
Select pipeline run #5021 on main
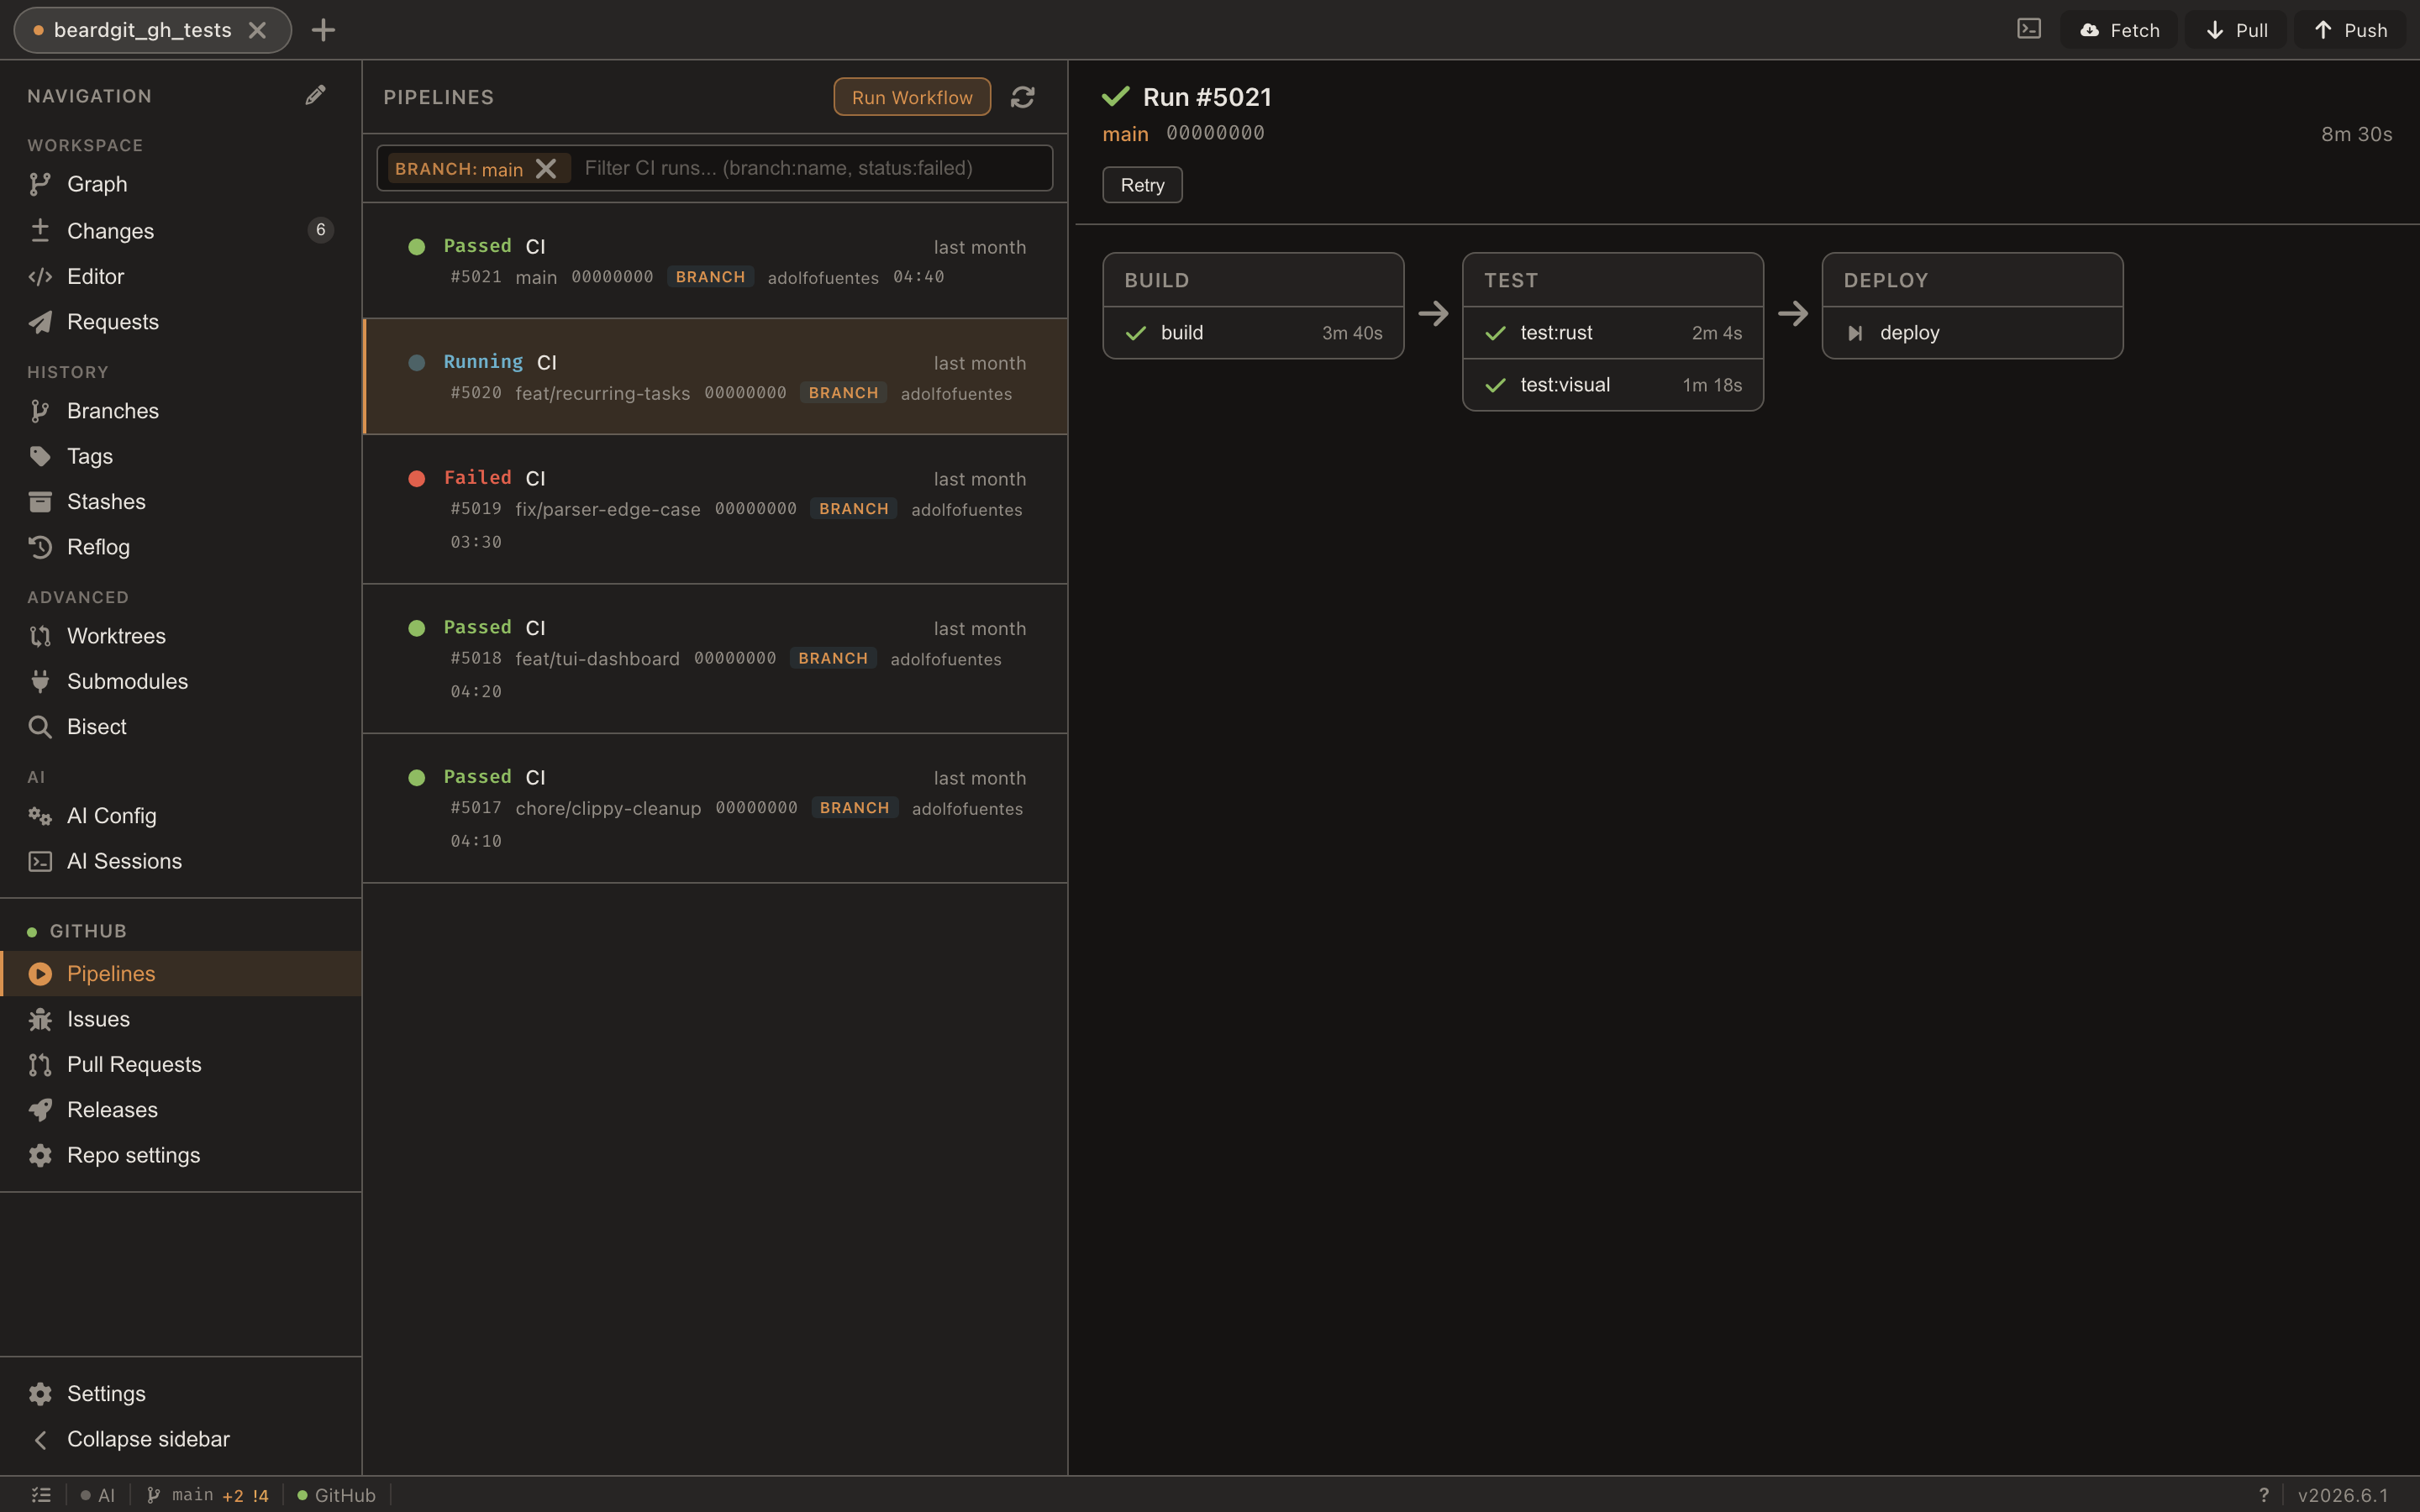[x=715, y=261]
